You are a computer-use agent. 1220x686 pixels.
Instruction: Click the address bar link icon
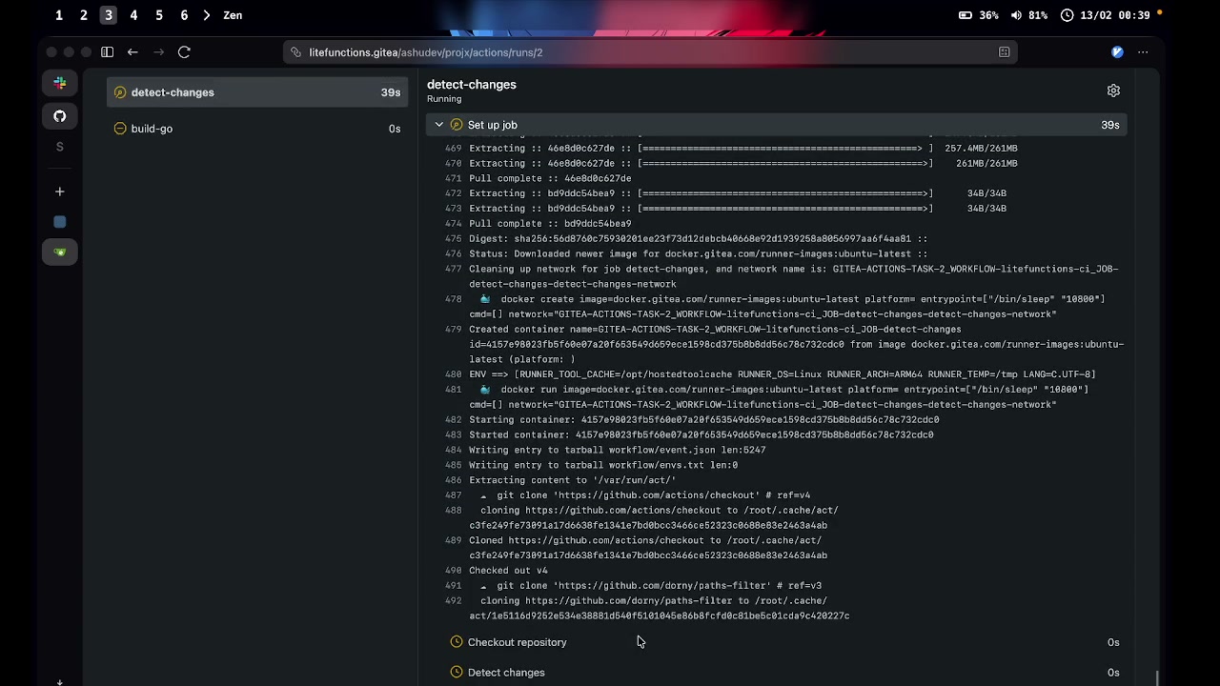tap(296, 52)
